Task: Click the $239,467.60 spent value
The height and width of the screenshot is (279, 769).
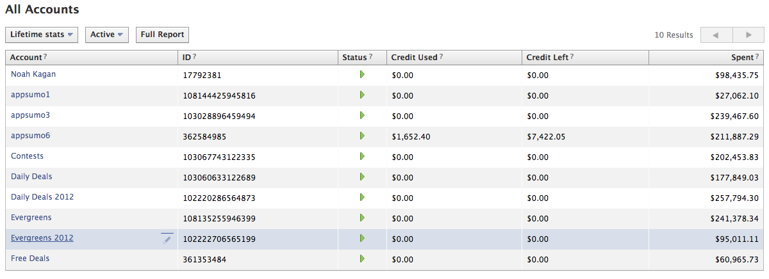Action: pos(734,116)
